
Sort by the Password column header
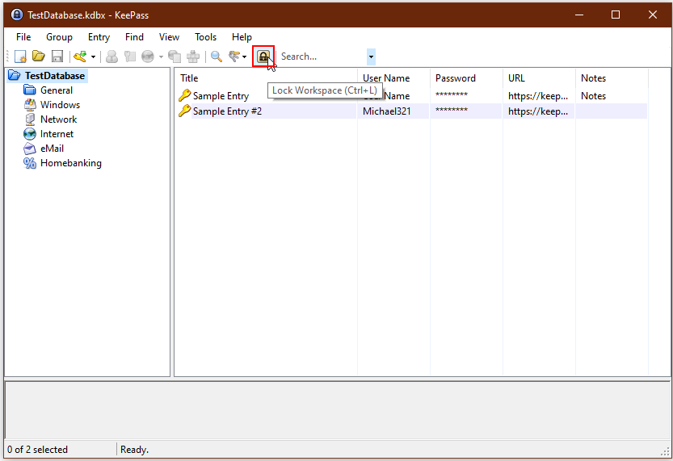click(466, 78)
